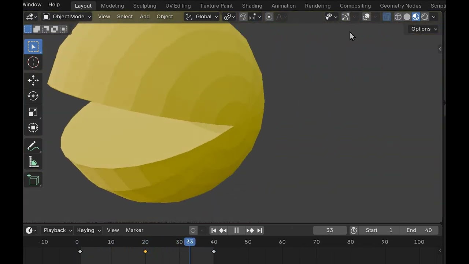Expand the auto keying options arrow
This screenshot has height=264, width=469.
(202, 230)
